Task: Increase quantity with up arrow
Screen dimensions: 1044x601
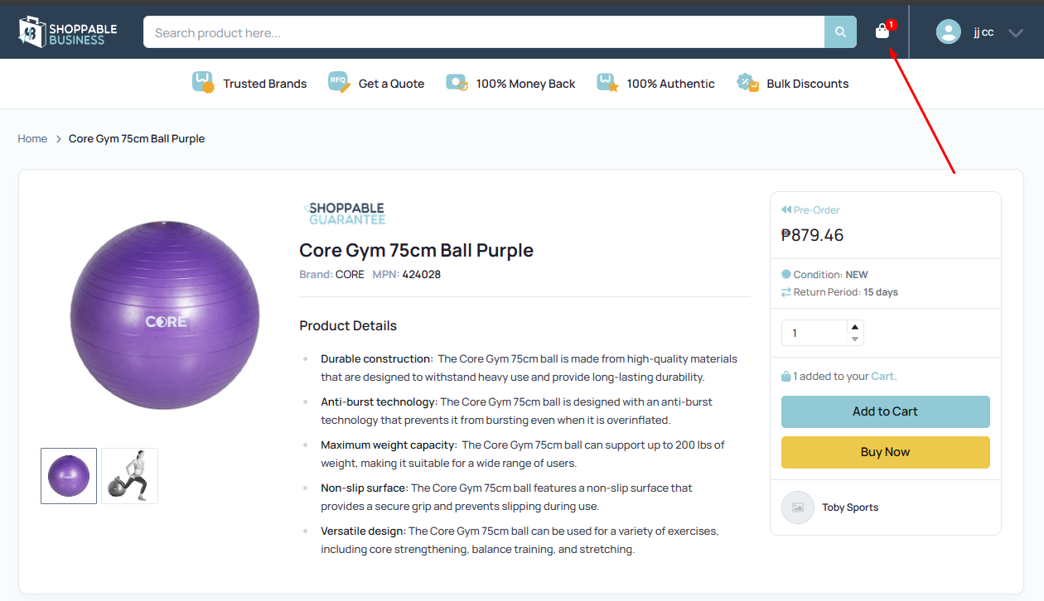Action: pyautogui.click(x=855, y=326)
